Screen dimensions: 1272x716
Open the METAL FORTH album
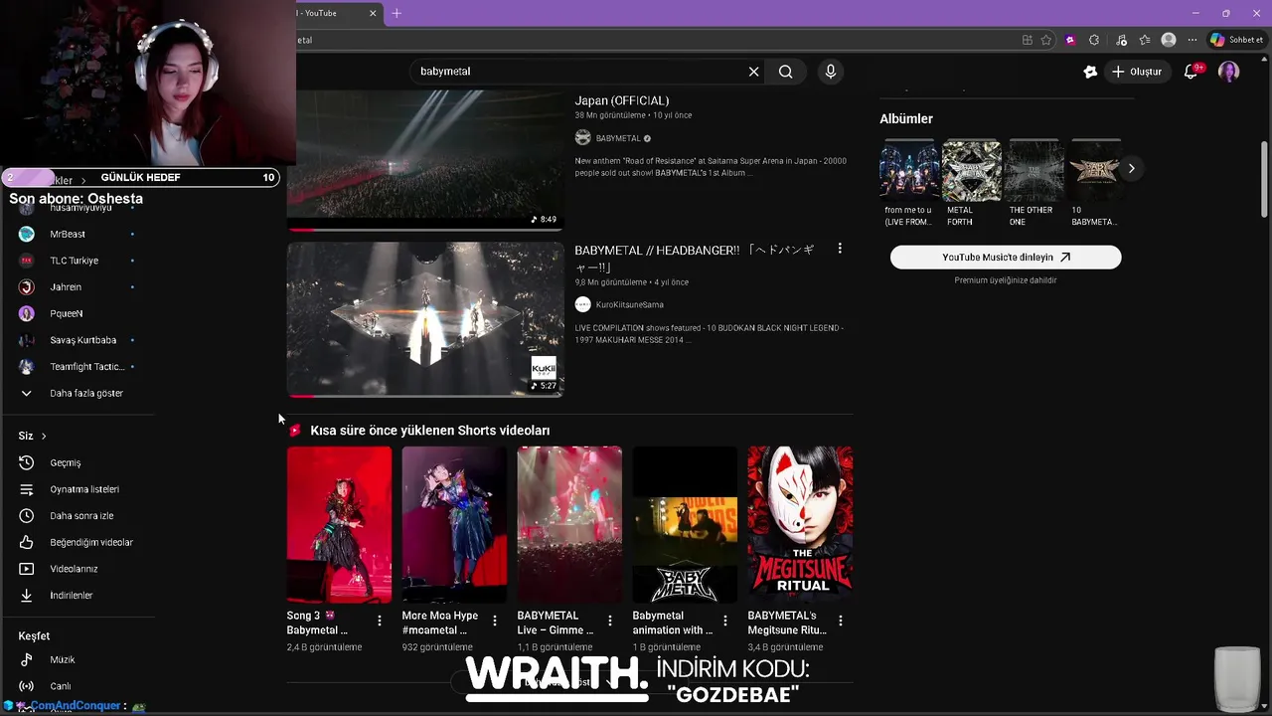click(971, 183)
